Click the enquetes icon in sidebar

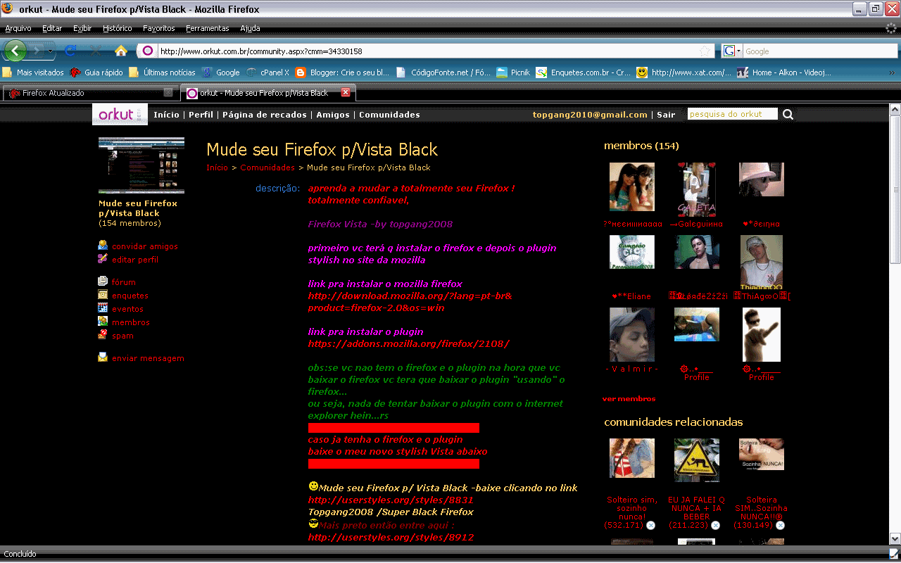coord(103,295)
